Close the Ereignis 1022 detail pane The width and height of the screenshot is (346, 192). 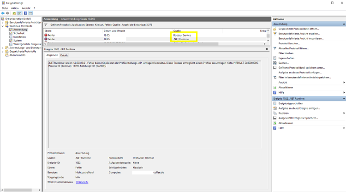(267, 49)
